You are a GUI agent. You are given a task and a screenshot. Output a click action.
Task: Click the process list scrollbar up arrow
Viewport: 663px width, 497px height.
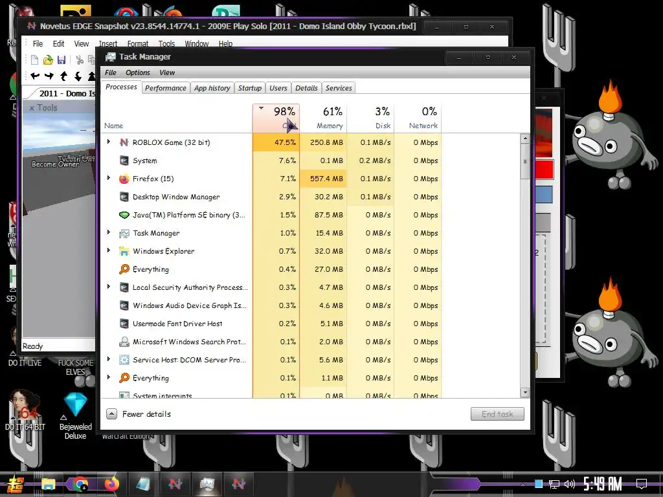pos(524,138)
